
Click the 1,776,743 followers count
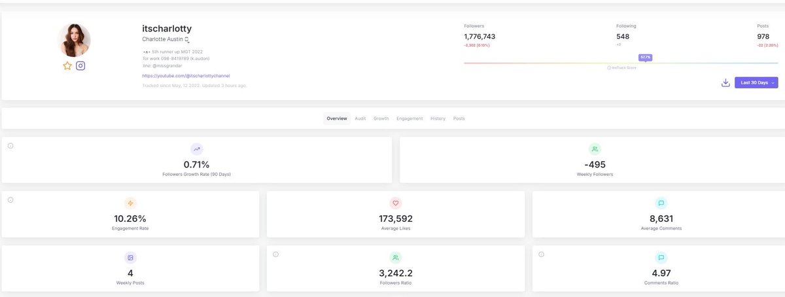pyautogui.click(x=480, y=37)
